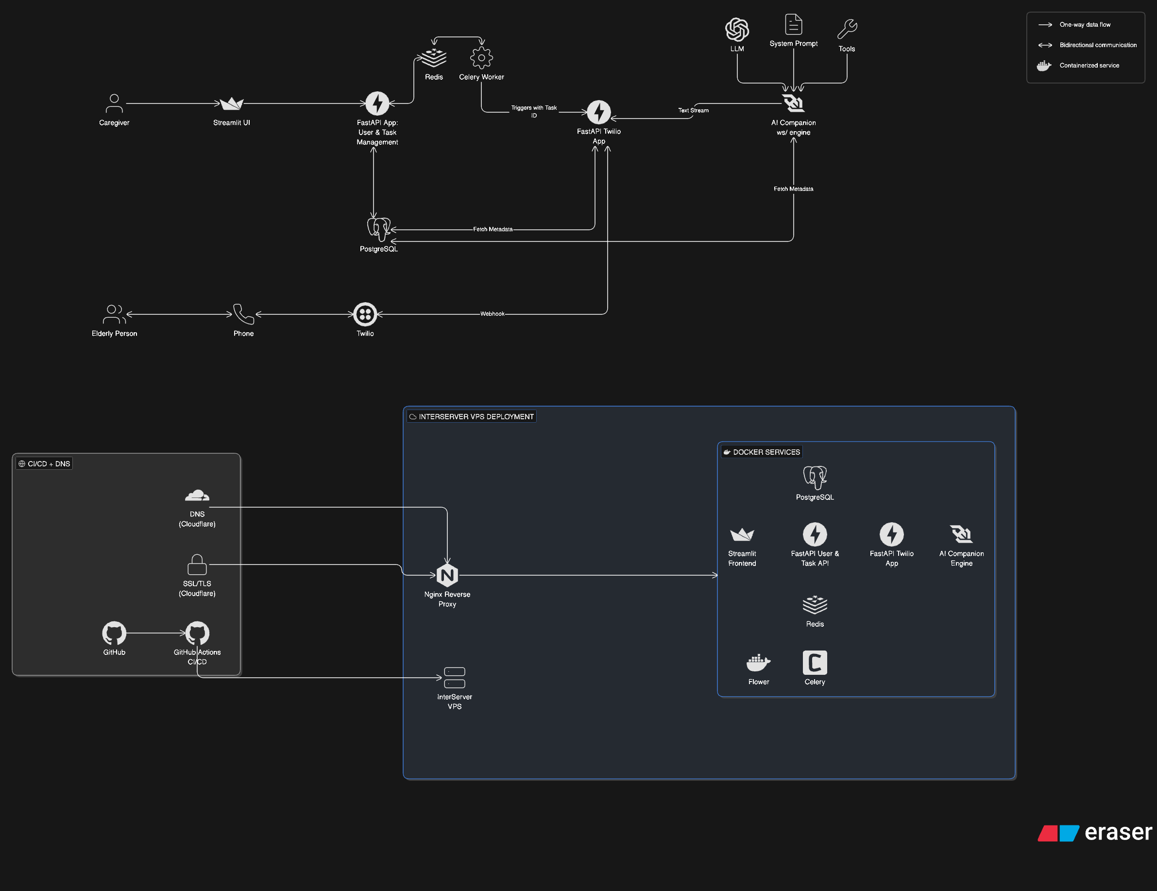Click the Bidirectional communication legend arrow
The height and width of the screenshot is (891, 1157).
point(1045,45)
